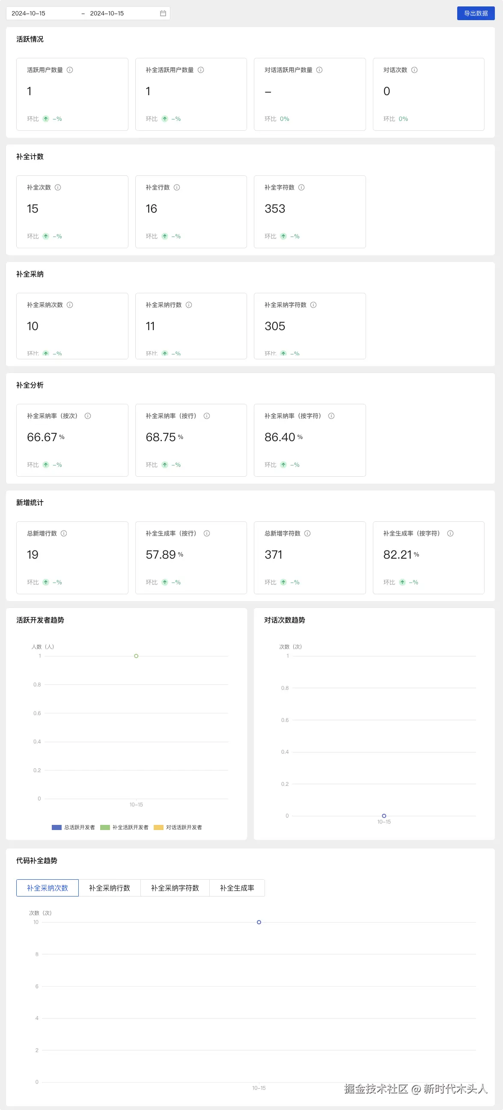This screenshot has width=503, height=1110.
Task: Open the start date 2024-10-15 picker
Action: tap(28, 13)
